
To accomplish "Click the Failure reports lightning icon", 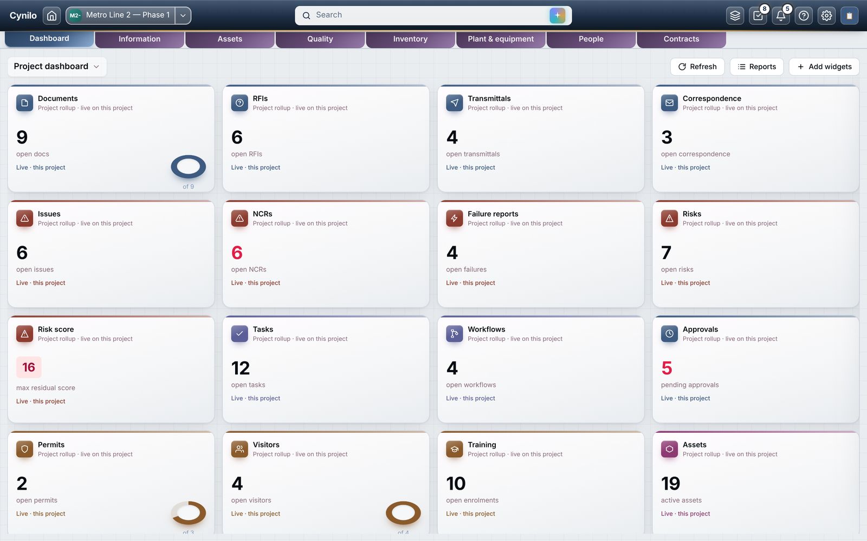I will [455, 219].
